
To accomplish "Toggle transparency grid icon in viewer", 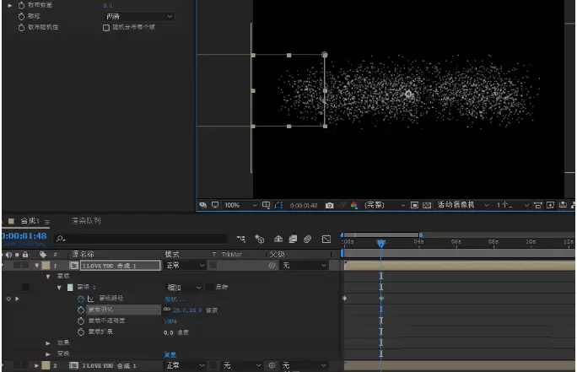I will [427, 205].
